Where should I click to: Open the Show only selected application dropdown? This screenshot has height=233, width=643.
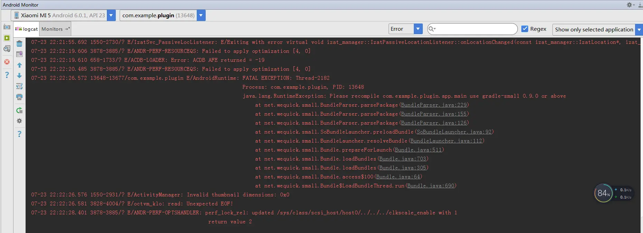[597, 29]
